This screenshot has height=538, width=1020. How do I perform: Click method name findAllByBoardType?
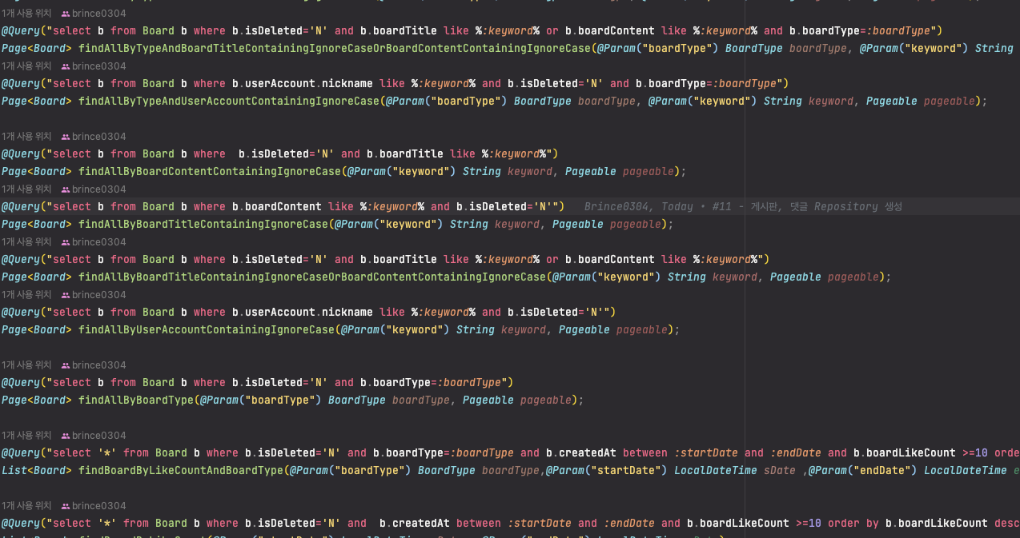tap(136, 401)
